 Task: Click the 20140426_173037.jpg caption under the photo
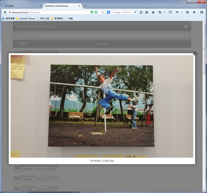click(x=102, y=161)
